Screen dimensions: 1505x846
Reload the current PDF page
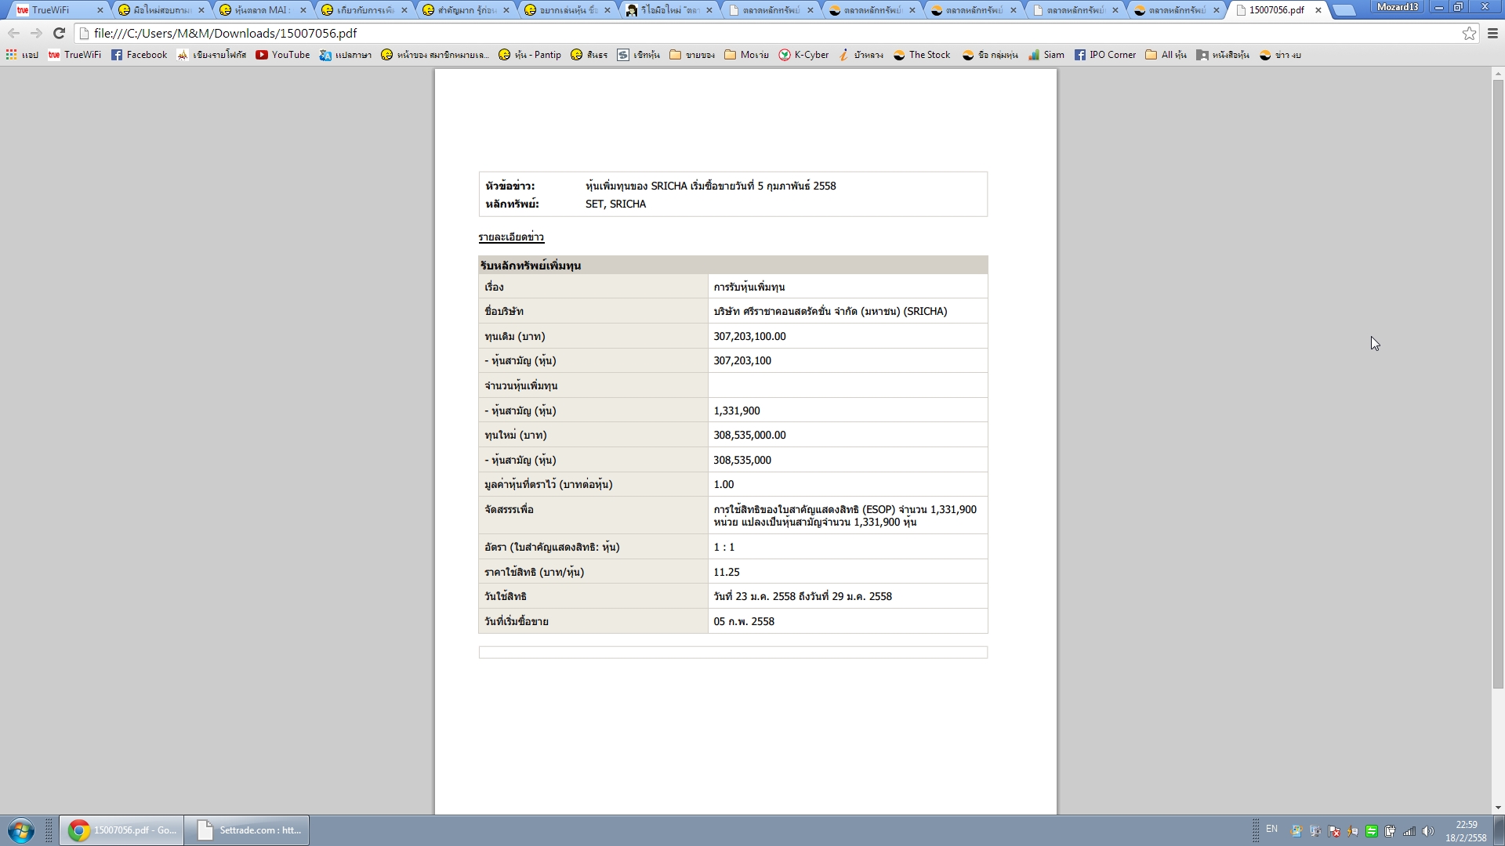coord(59,33)
